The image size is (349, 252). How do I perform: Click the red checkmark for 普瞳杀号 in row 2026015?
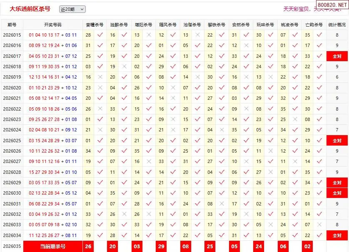[x=100, y=35]
